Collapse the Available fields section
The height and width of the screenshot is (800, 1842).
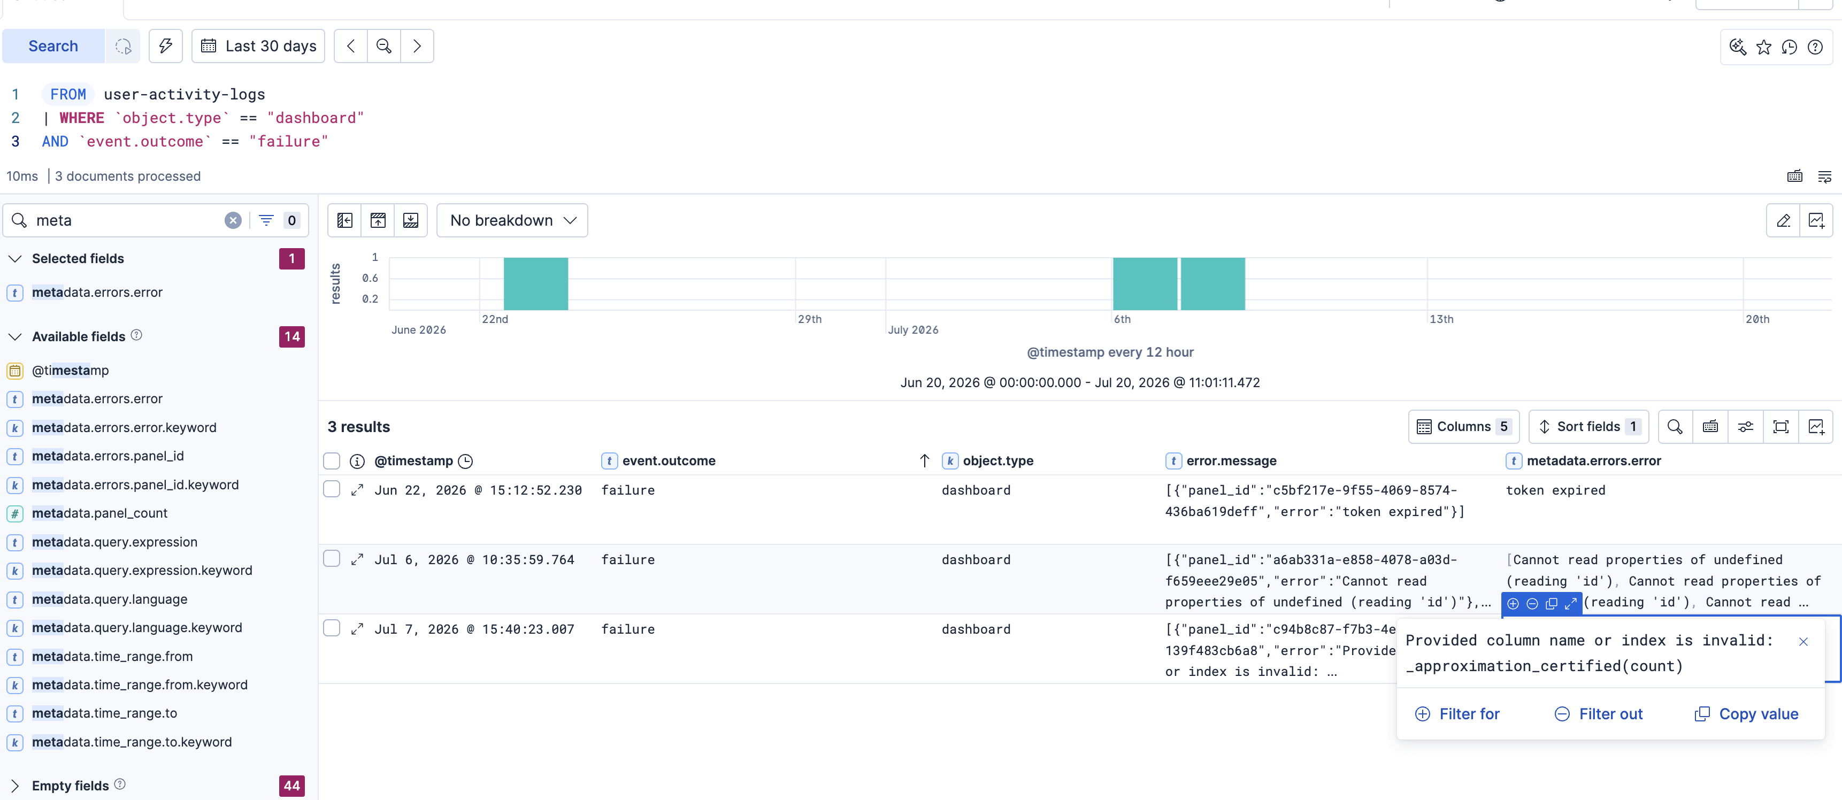[x=15, y=337]
